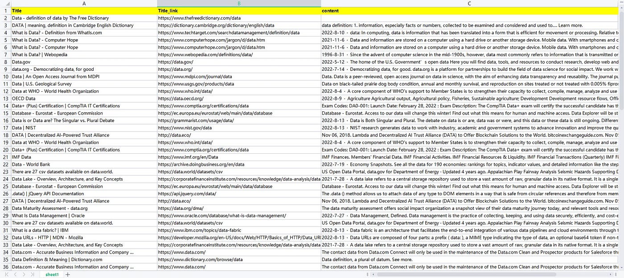
Task: Select the 'What is Data? | Webopedia' cell
Action: (84, 55)
